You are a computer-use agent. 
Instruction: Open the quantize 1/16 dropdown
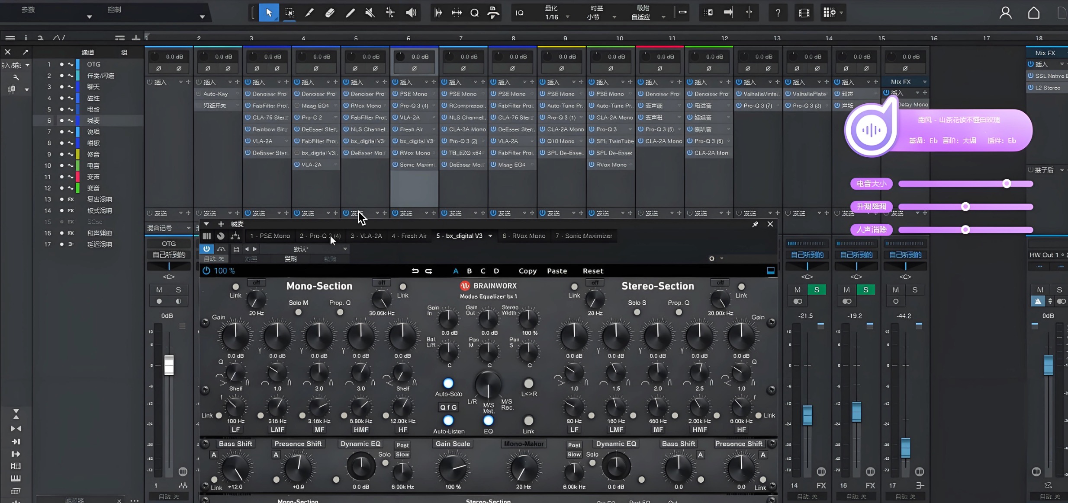coord(567,17)
